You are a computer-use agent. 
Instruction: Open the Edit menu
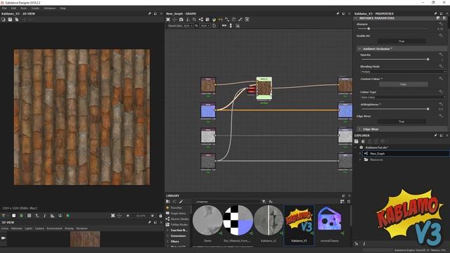[13, 8]
